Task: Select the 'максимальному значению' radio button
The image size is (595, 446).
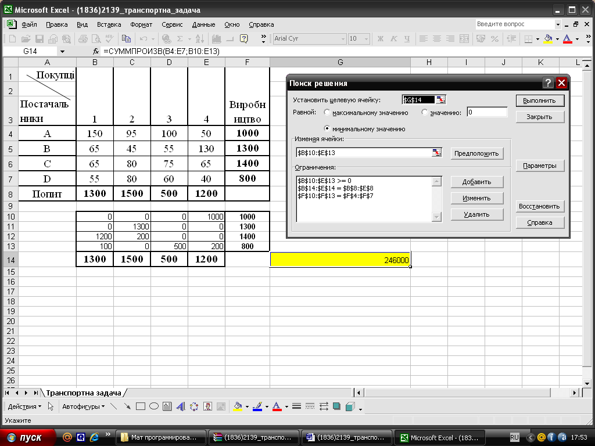Action: tap(328, 113)
